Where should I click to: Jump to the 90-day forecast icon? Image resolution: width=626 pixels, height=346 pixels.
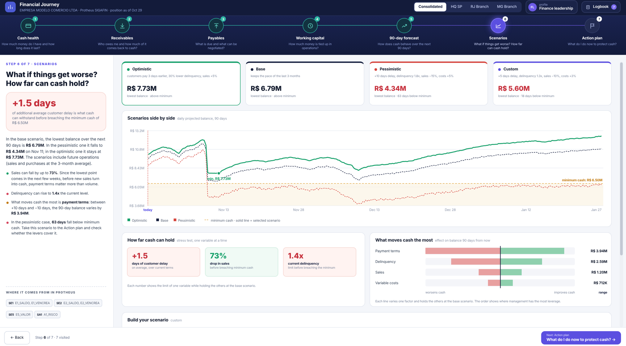tap(404, 26)
